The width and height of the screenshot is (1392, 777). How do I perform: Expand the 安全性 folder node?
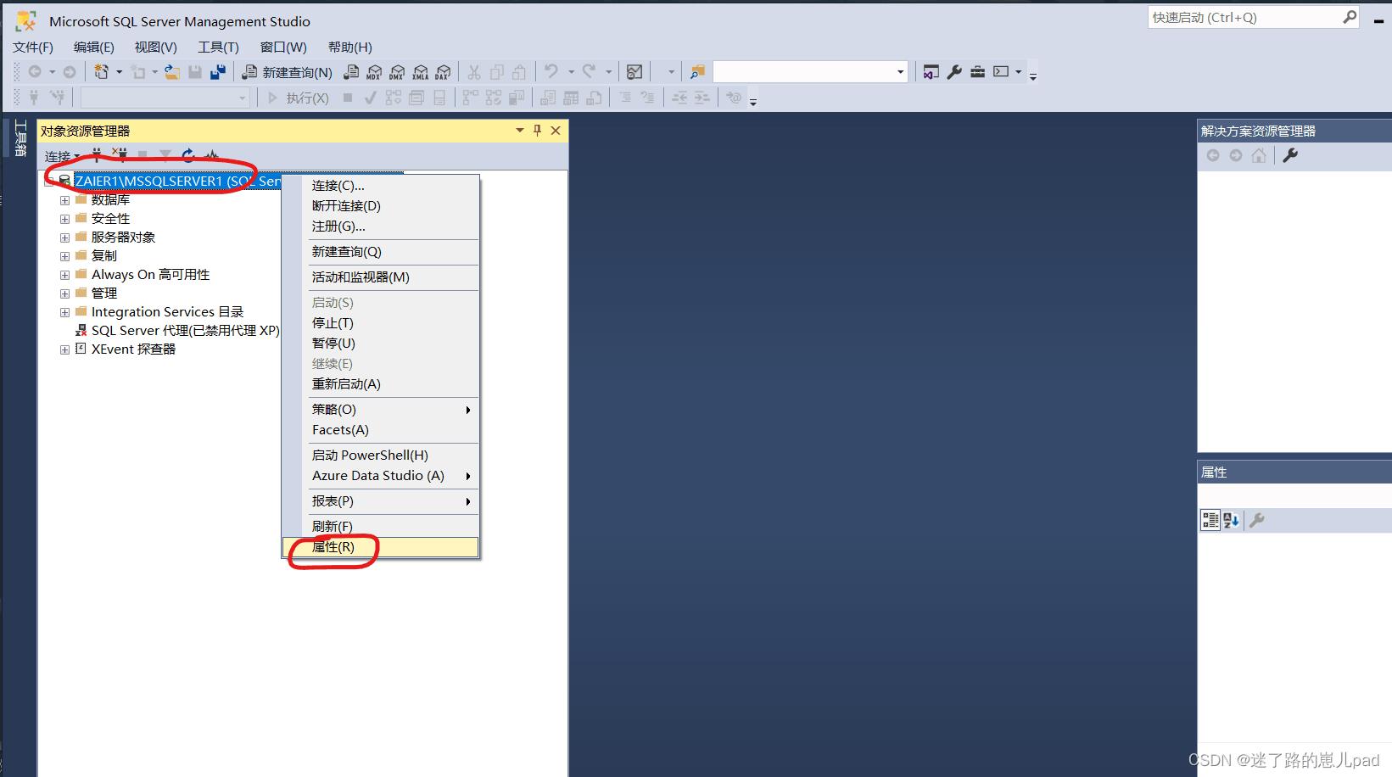(64, 219)
